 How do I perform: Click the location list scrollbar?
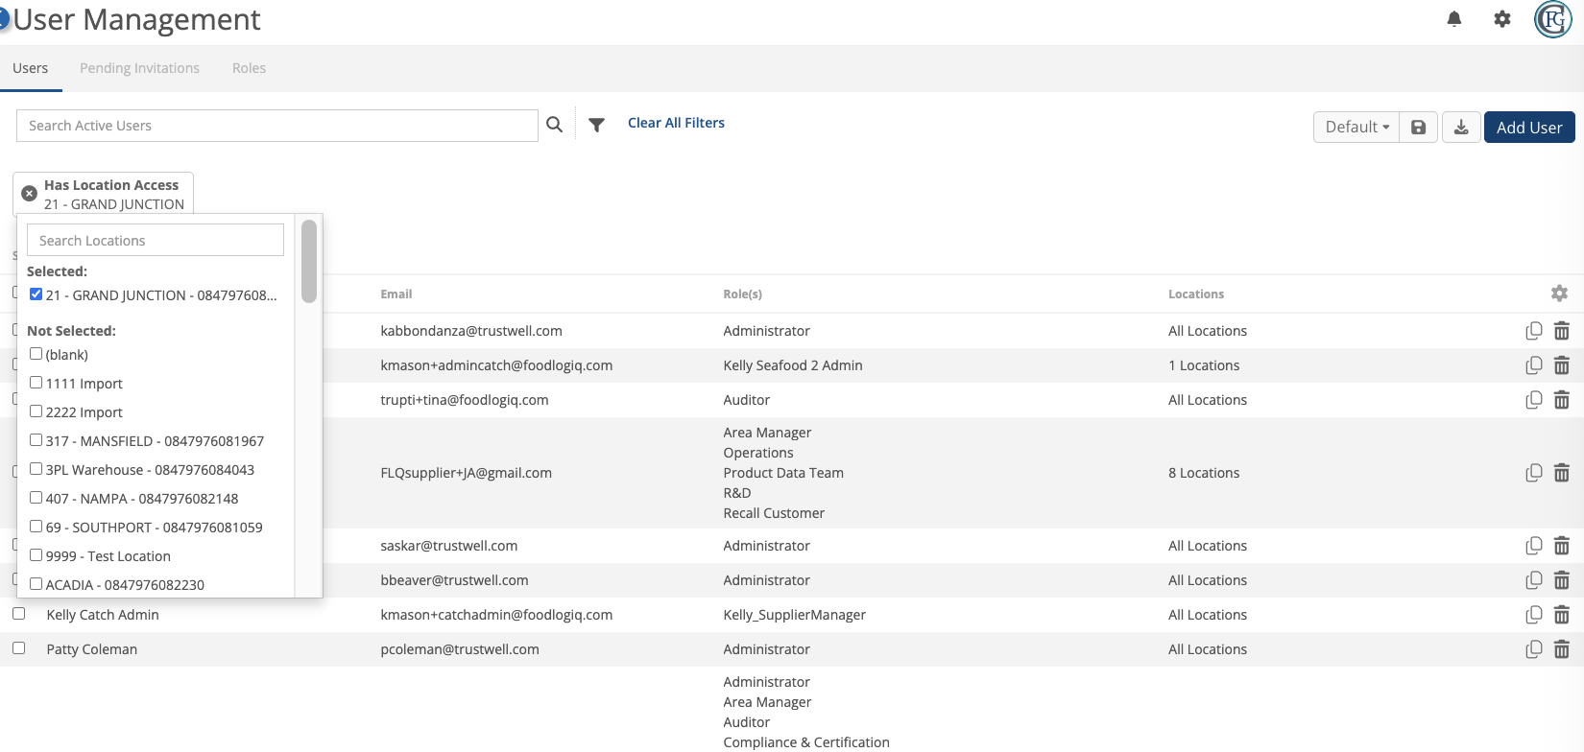pyautogui.click(x=309, y=261)
